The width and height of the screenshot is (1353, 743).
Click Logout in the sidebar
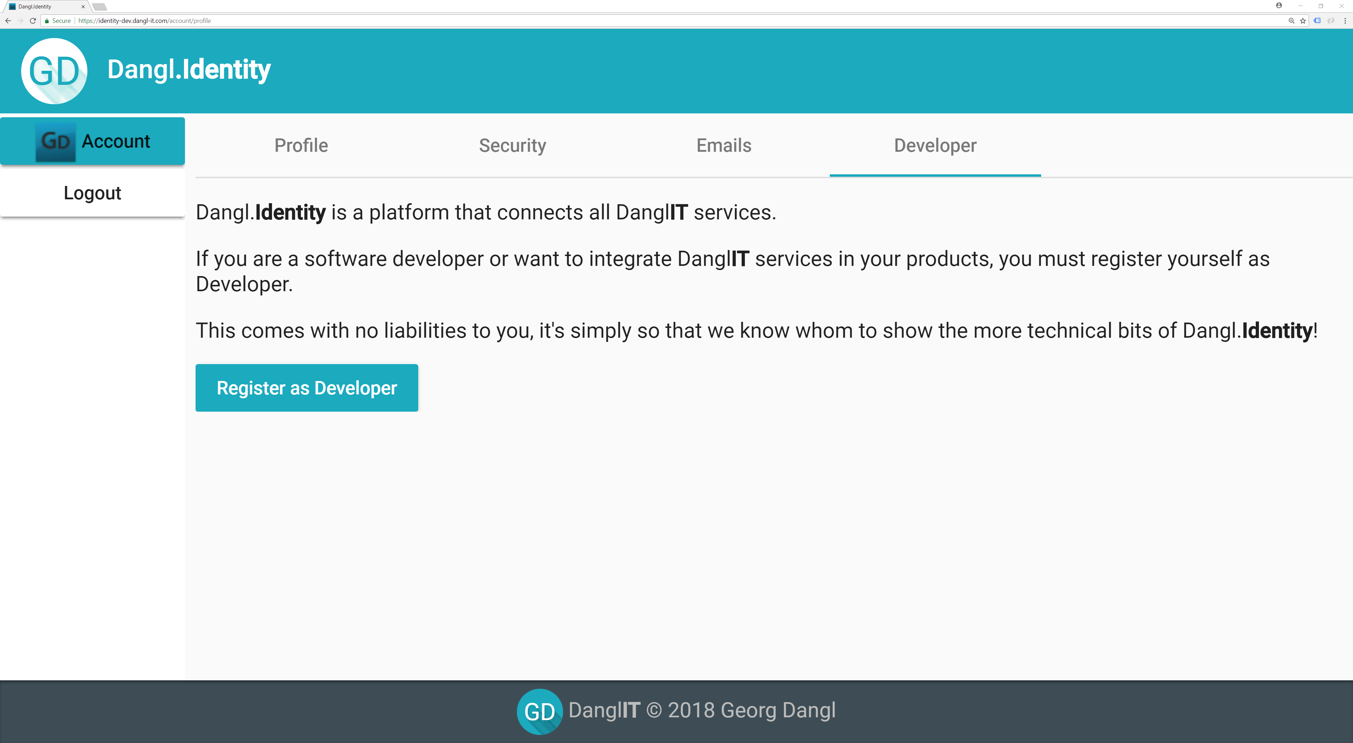[92, 193]
